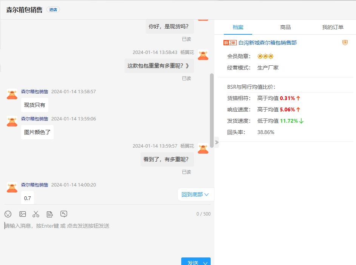
Task: Open the quick reply phrases icon
Action: 50,214
